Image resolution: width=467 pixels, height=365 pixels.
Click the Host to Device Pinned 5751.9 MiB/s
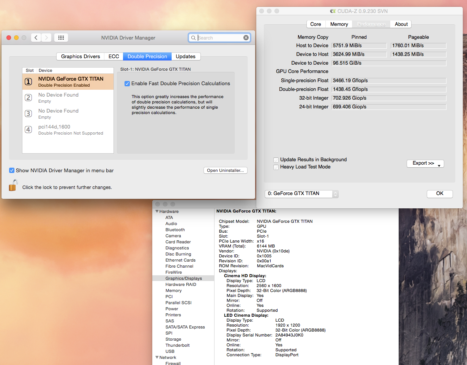tap(359, 46)
